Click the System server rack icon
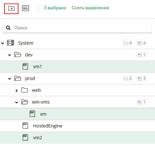Screen dimensions: 155x145 click(x=11, y=43)
